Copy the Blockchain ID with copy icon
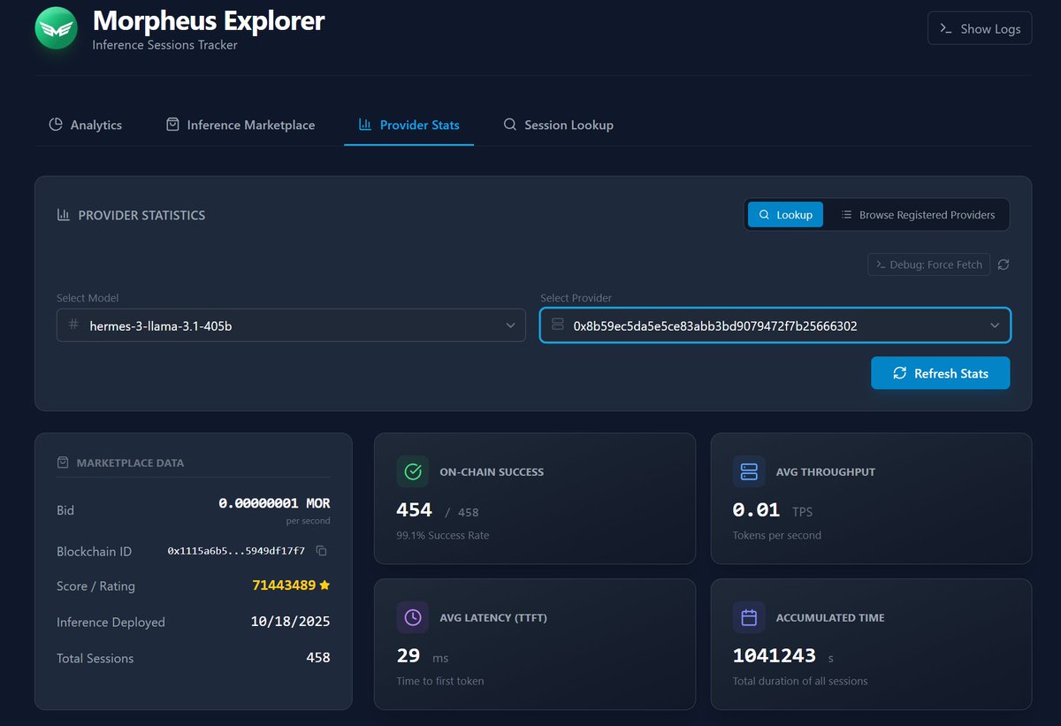Screen dimensions: 1061x726 pyautogui.click(x=322, y=551)
